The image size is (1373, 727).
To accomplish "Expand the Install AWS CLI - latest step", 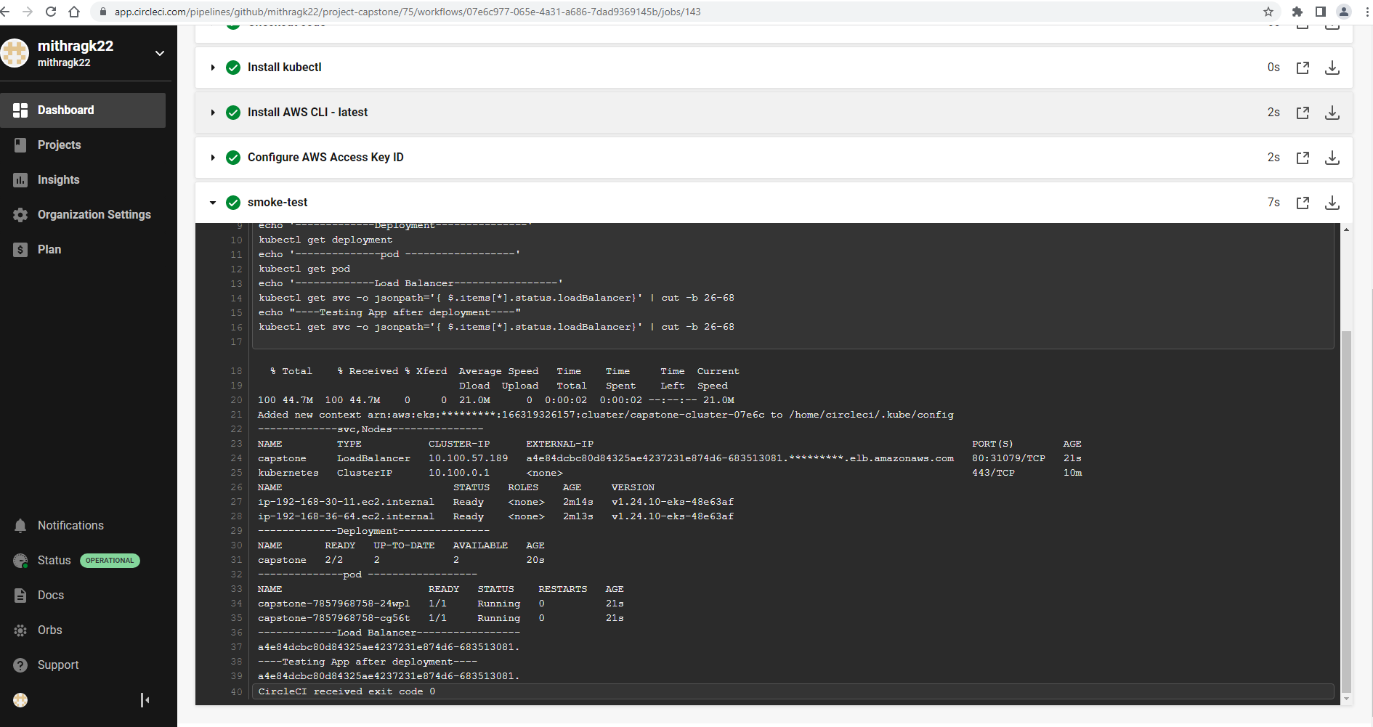I will 213,113.
